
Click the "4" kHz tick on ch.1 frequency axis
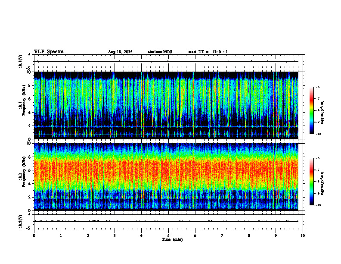coord(30,113)
